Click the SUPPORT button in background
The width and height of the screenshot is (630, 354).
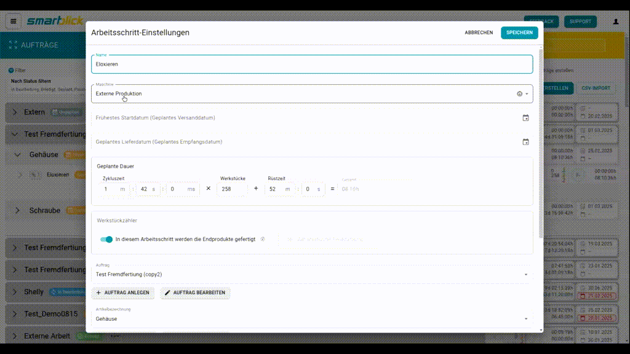point(580,22)
